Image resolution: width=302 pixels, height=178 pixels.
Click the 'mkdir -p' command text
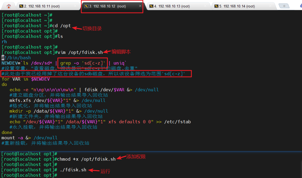[20, 111]
